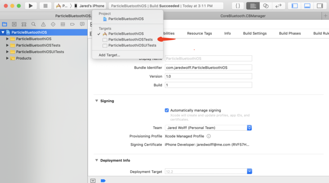Switch to the standard editor view
This screenshot has width=329, height=183.
point(253,6)
